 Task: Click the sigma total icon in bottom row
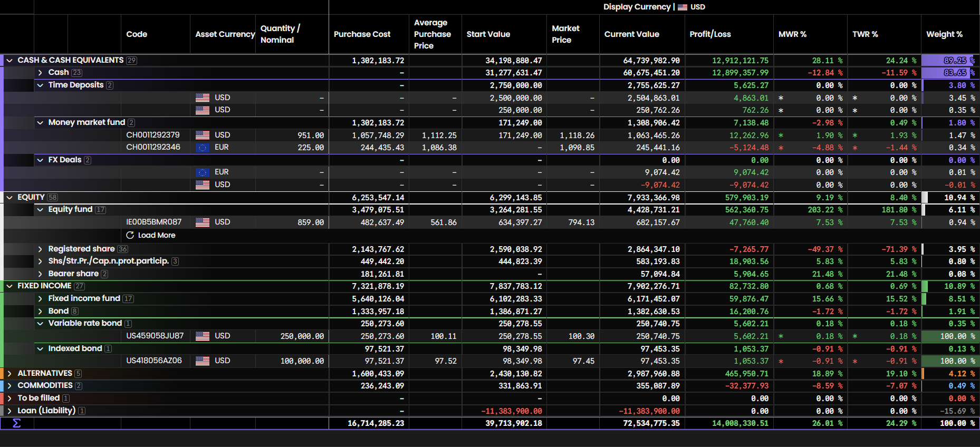coord(16,423)
